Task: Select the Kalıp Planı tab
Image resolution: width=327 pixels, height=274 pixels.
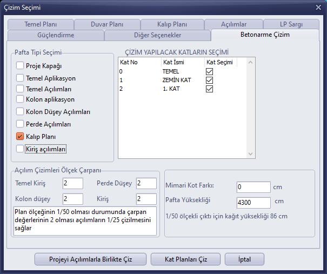Action: click(172, 24)
